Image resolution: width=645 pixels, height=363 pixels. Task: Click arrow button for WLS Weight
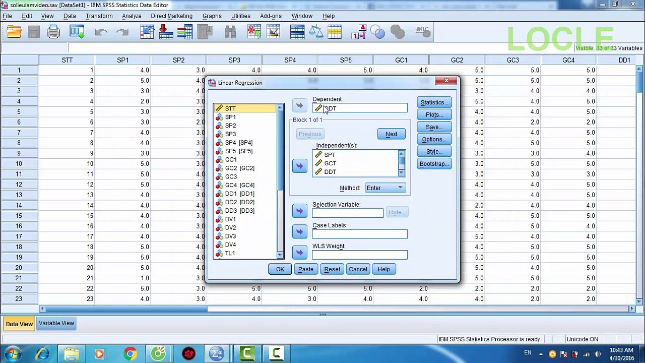pyautogui.click(x=299, y=252)
